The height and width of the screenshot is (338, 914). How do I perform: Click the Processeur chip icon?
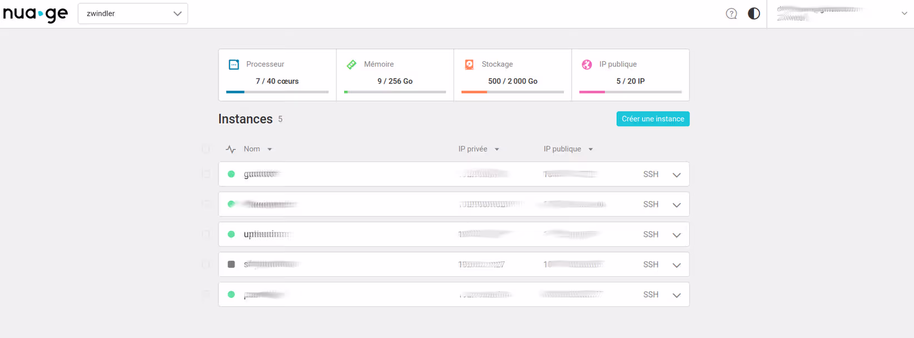[x=234, y=64]
